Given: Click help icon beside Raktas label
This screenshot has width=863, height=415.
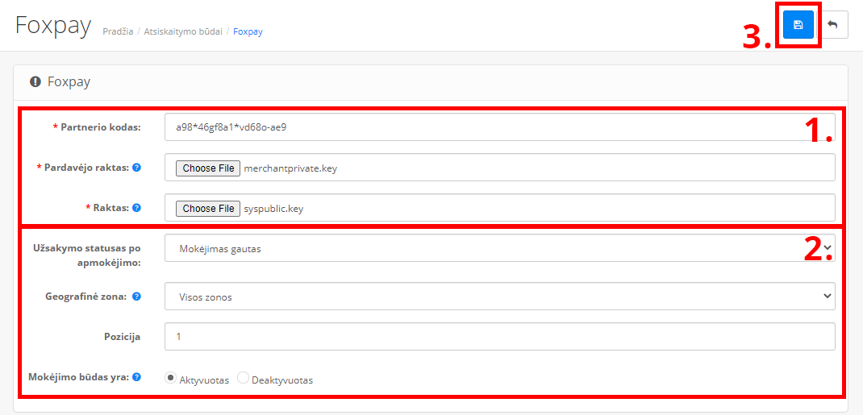Looking at the screenshot, I should pyautogui.click(x=136, y=208).
